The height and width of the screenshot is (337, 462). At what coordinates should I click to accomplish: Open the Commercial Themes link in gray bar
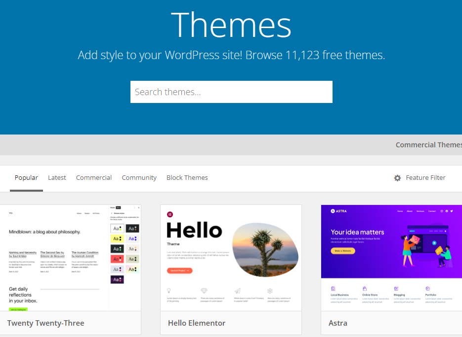(428, 145)
